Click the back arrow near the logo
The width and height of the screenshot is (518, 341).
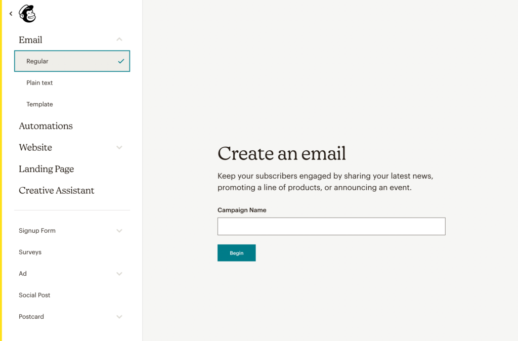(x=10, y=14)
